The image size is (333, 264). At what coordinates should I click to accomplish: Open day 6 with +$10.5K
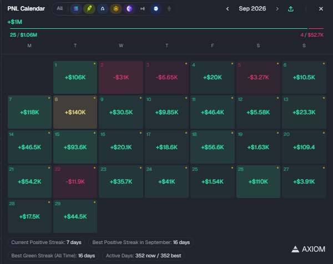[x=304, y=77]
